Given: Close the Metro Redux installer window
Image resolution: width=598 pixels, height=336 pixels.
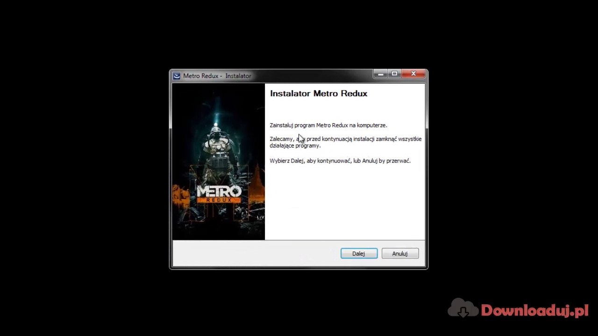Looking at the screenshot, I should (x=413, y=74).
